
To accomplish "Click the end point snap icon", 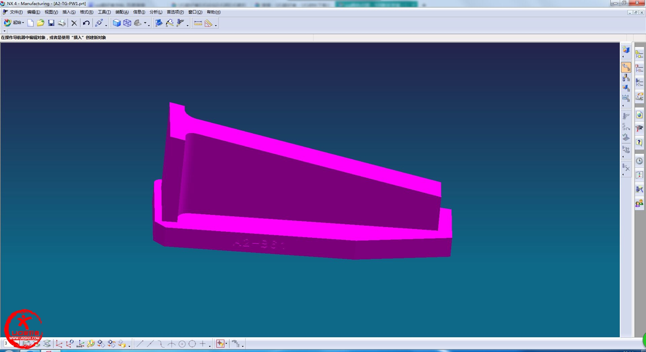I will tap(140, 344).
